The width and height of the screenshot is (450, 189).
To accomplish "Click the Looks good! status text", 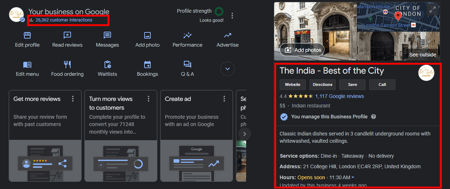I will coord(212,20).
